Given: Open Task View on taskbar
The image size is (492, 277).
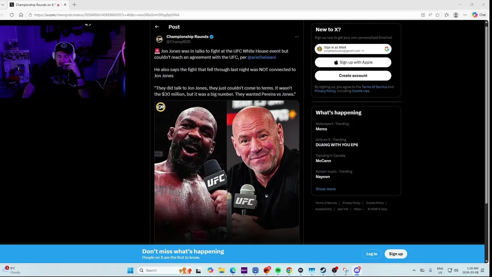Looking at the screenshot, I should (x=198, y=270).
